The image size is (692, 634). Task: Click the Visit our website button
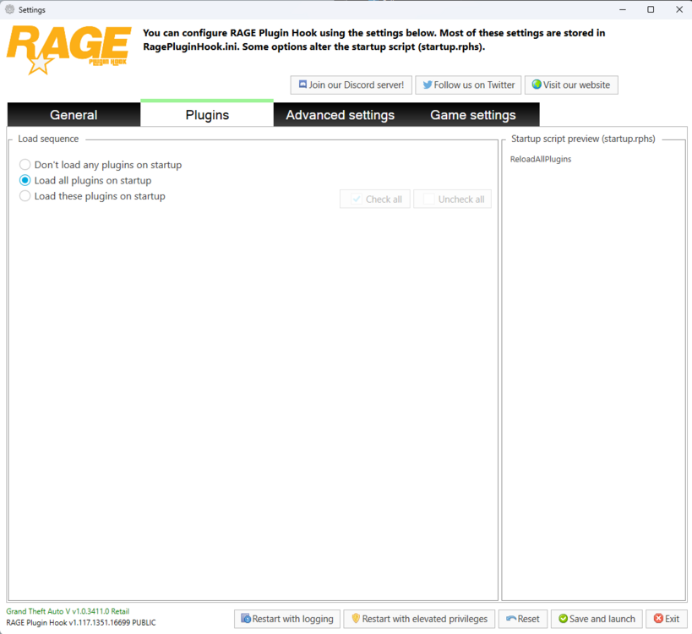(571, 85)
